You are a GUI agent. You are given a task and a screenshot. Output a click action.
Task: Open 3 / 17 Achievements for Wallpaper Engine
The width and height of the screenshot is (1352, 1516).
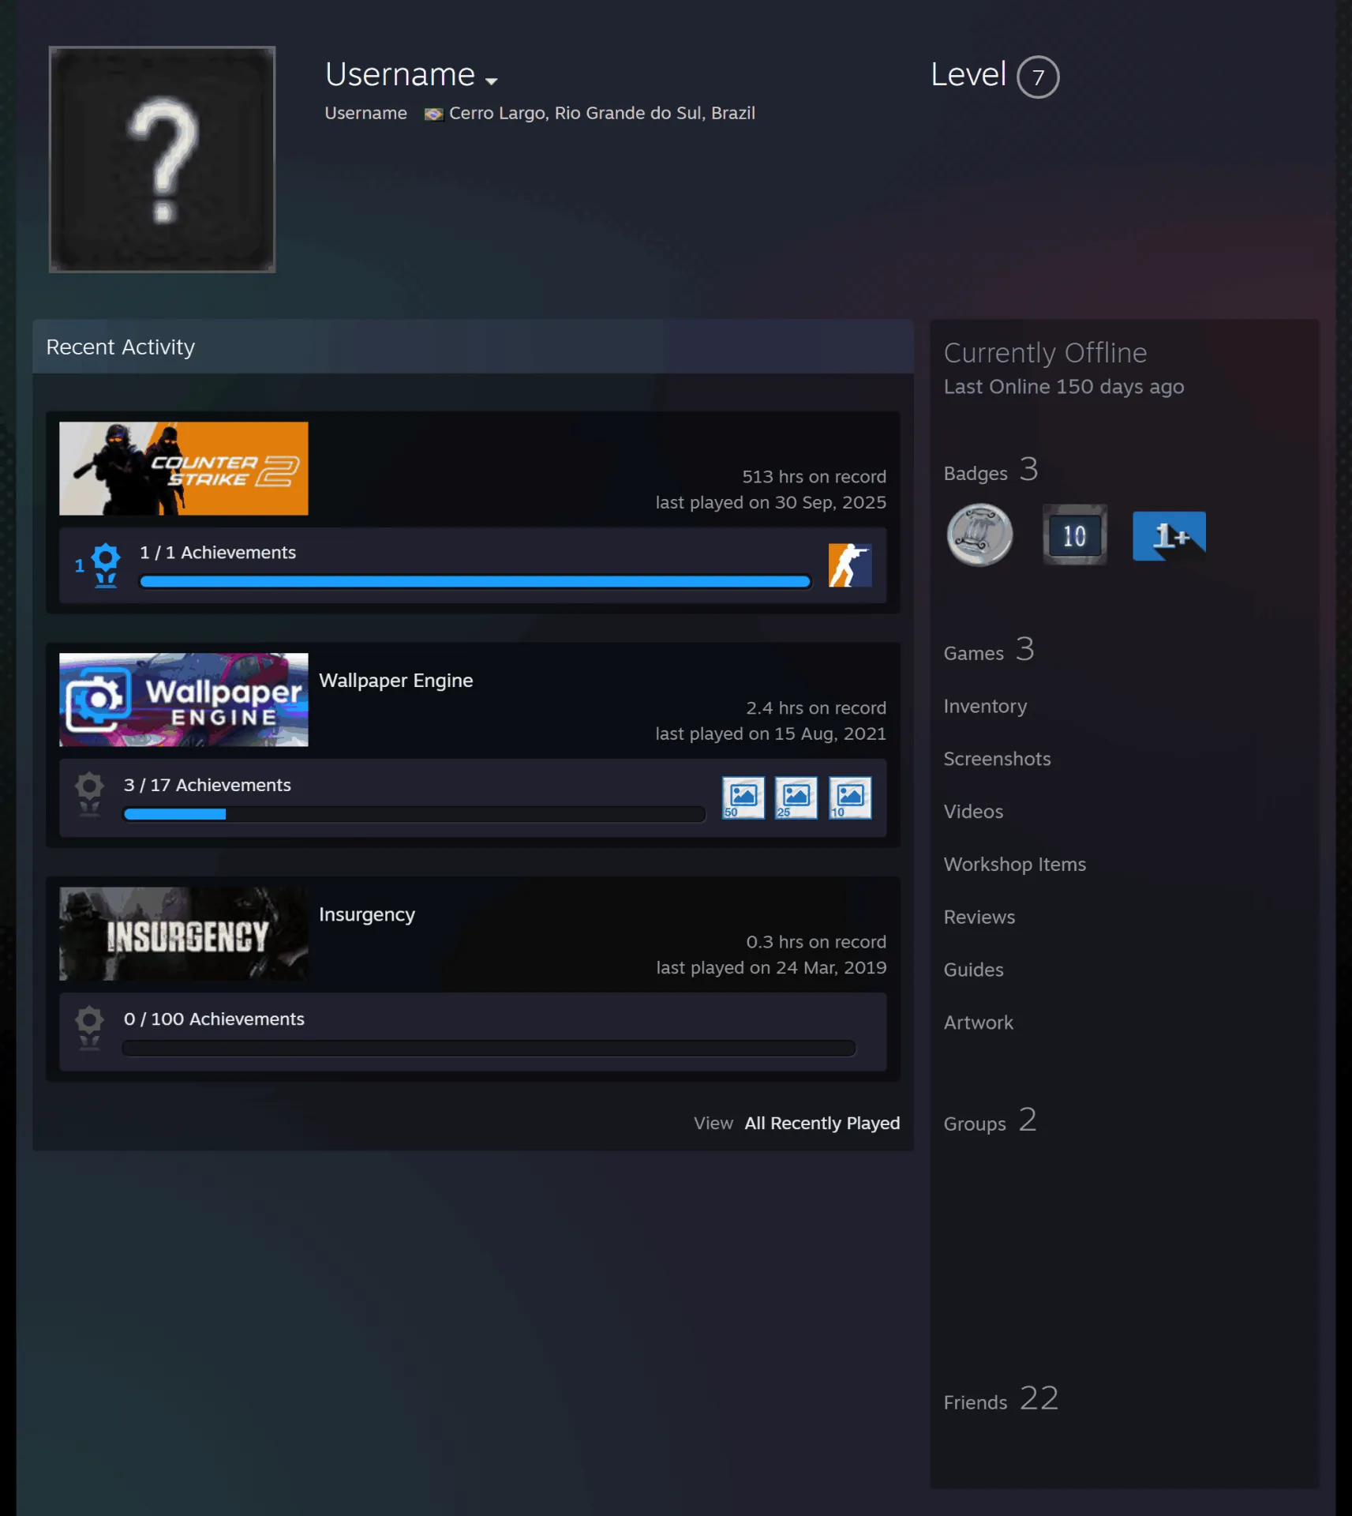pyautogui.click(x=208, y=785)
